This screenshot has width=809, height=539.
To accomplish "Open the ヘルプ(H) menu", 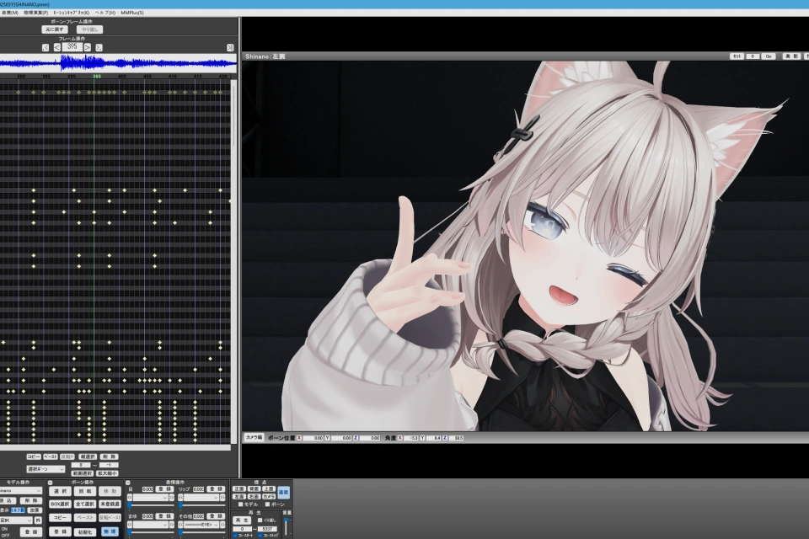I will (x=105, y=13).
